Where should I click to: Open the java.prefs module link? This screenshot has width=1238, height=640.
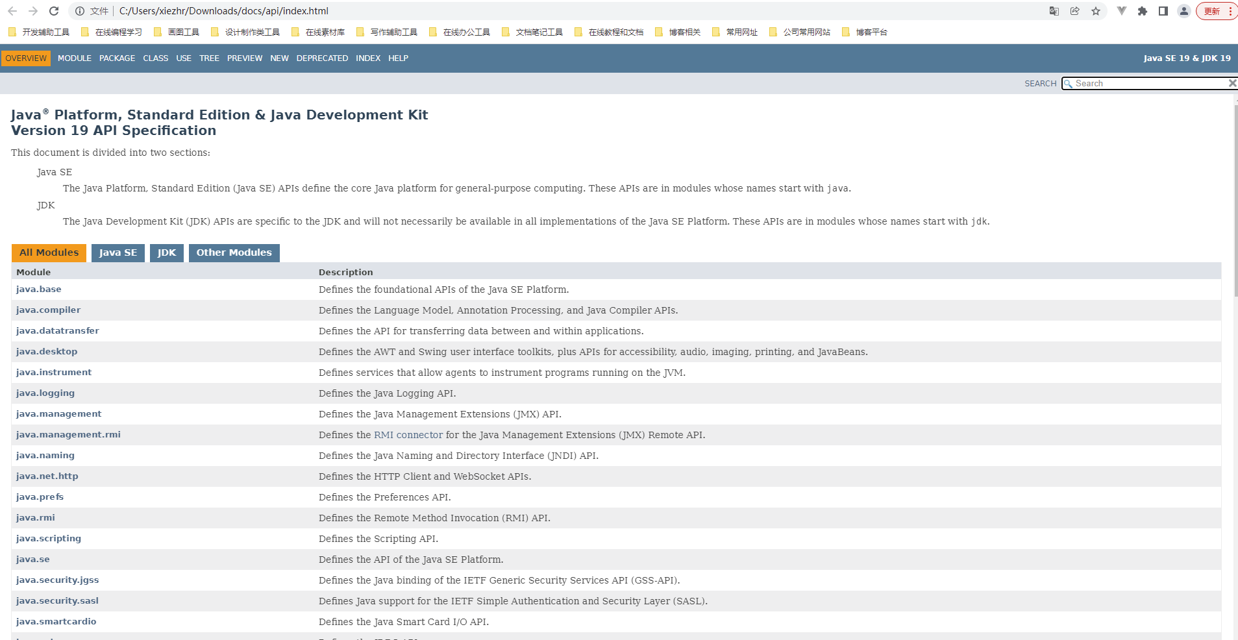pyautogui.click(x=40, y=497)
